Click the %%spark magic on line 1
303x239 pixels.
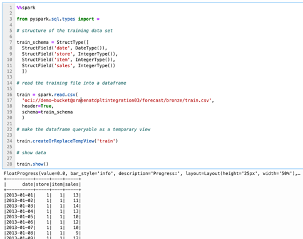point(26,8)
